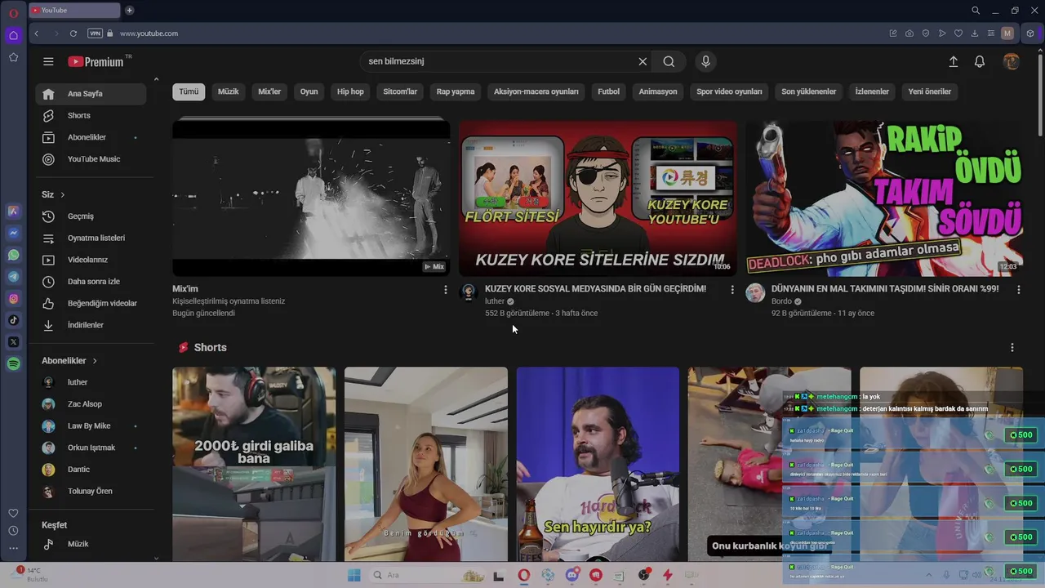Screen dimensions: 1045x588
Task: Open the RAKİP ÖVDÜ video thumbnail
Action: 884,198
